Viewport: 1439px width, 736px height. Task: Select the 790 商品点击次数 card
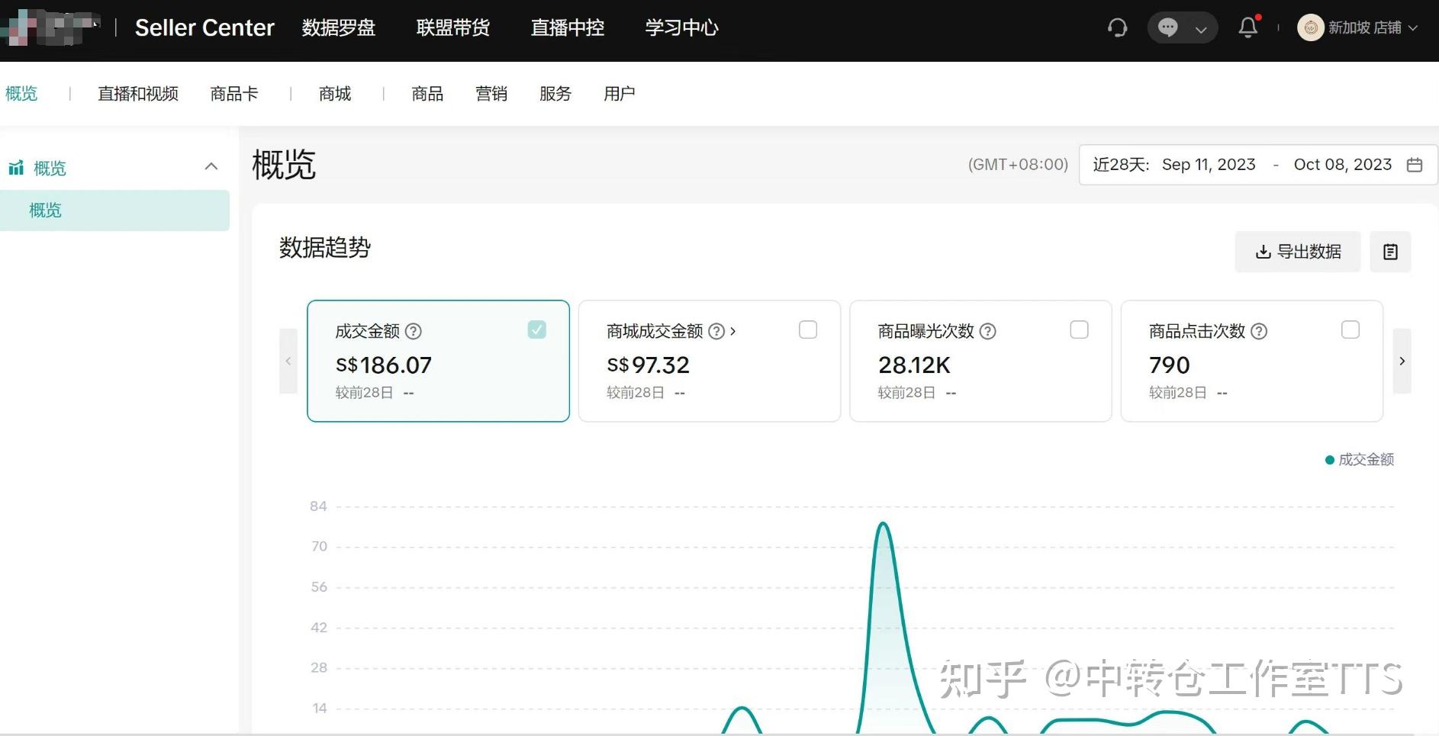coord(1252,361)
